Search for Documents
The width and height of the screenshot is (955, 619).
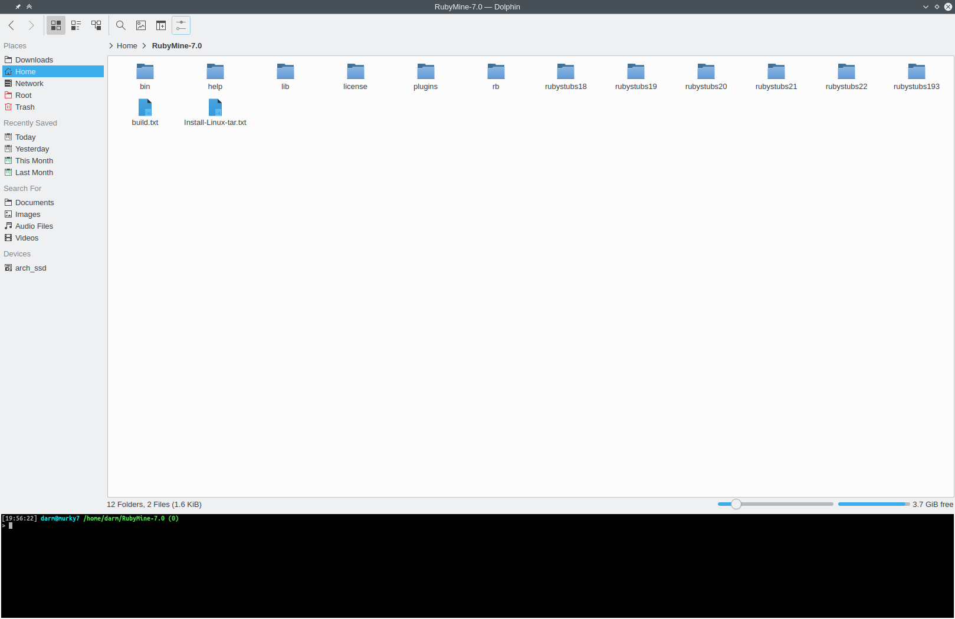[x=53, y=202]
